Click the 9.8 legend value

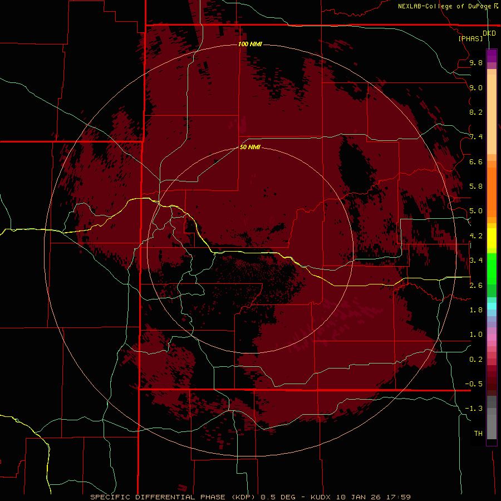click(476, 62)
